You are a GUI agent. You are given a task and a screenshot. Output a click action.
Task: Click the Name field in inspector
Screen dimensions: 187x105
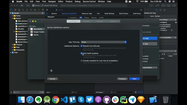(x=166, y=16)
